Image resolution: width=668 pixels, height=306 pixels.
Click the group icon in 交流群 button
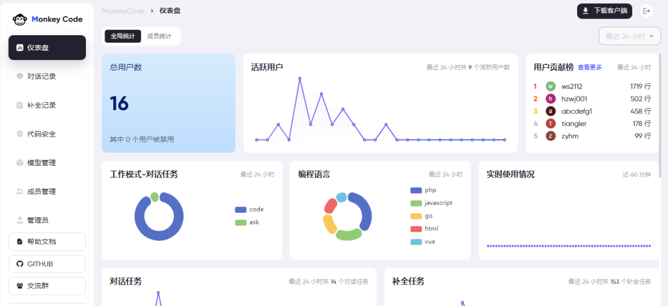[20, 286]
